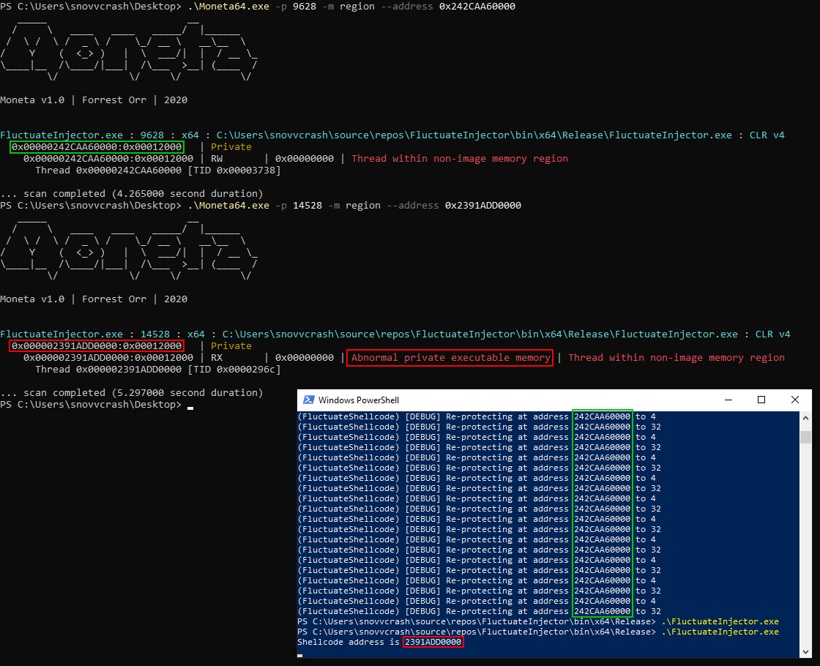This screenshot has width=820, height=666.
Task: Click the Moneta64.exe command with -p 9628
Action: point(351,7)
